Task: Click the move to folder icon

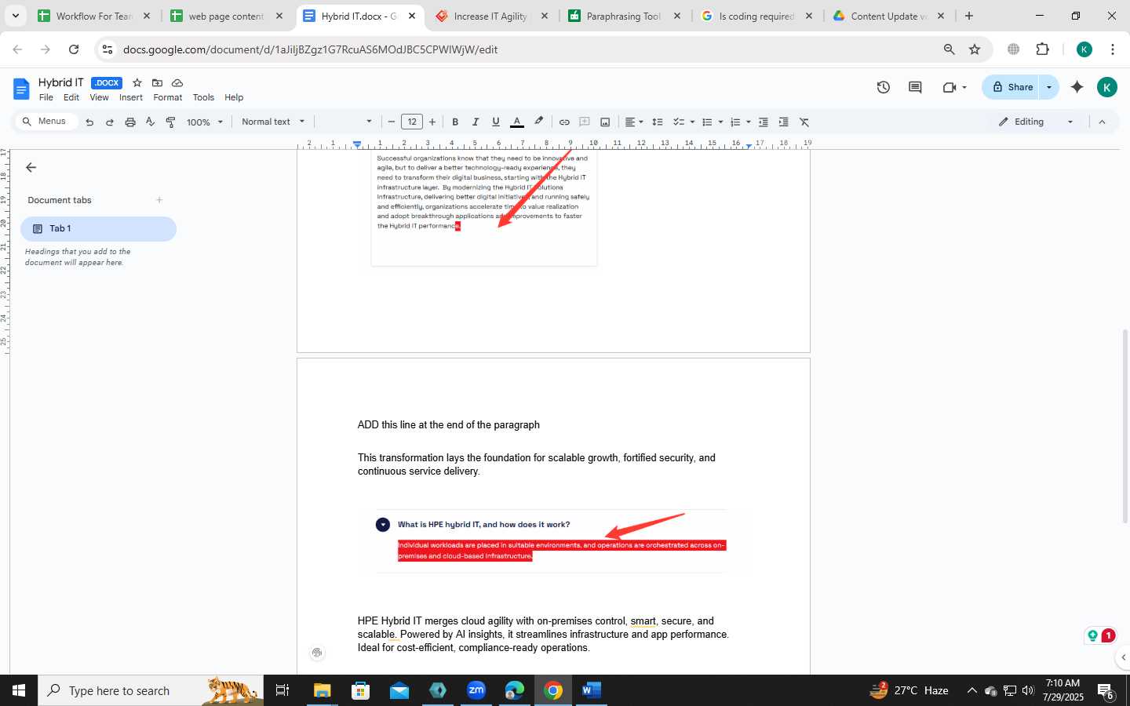Action: 157,82
